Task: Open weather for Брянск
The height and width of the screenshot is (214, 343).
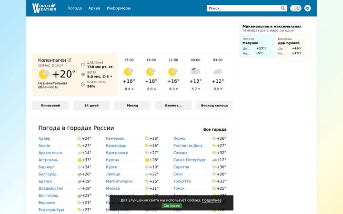Action: [45, 181]
